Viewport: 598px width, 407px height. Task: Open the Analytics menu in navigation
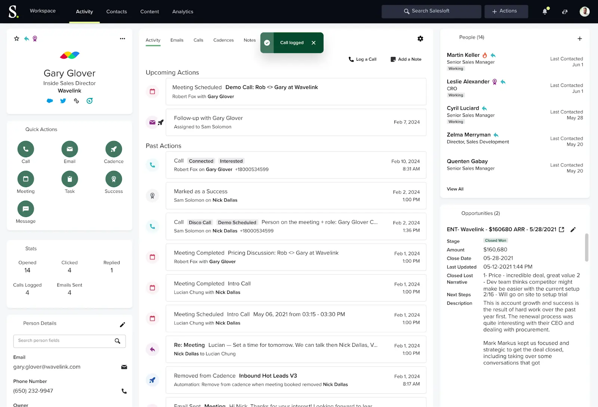click(x=182, y=12)
